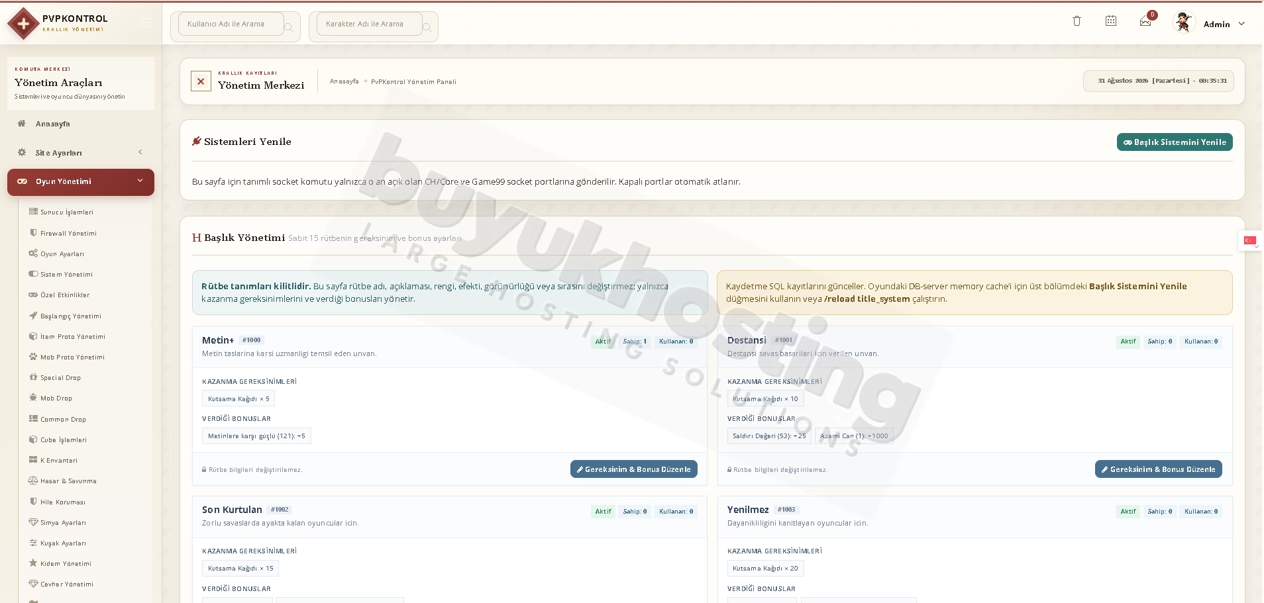
Task: Click the Cube İşlemleri cube icon
Action: point(33,440)
